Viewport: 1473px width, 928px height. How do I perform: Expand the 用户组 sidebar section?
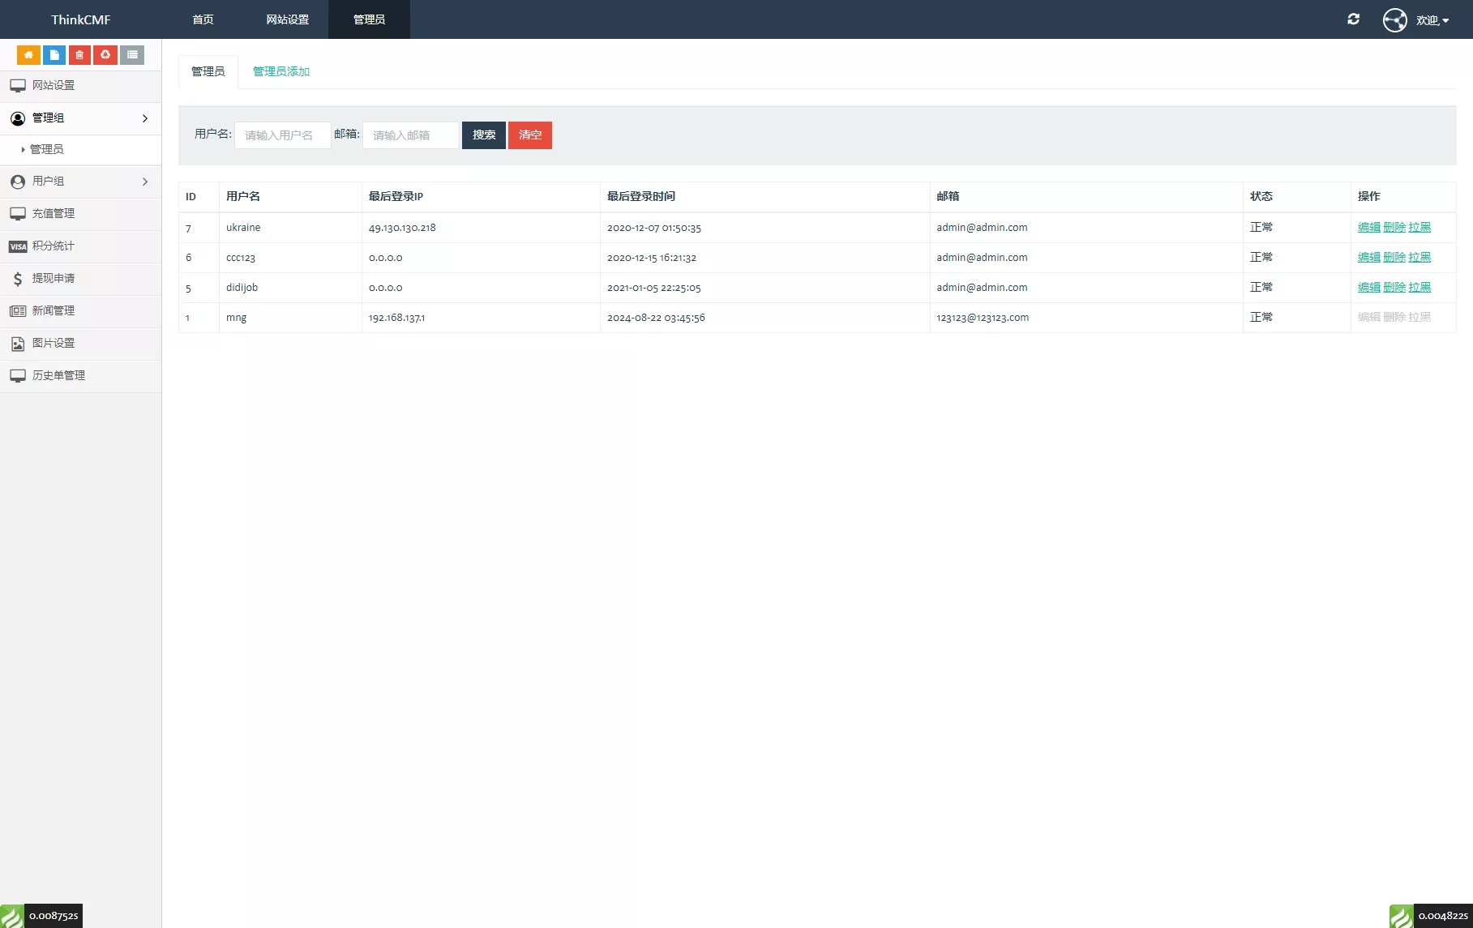tap(80, 182)
